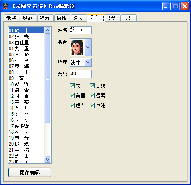Viewport: 191px width, 185px height.
Task: Uncheck the 贵族 checkbox
Action: tap(92, 86)
